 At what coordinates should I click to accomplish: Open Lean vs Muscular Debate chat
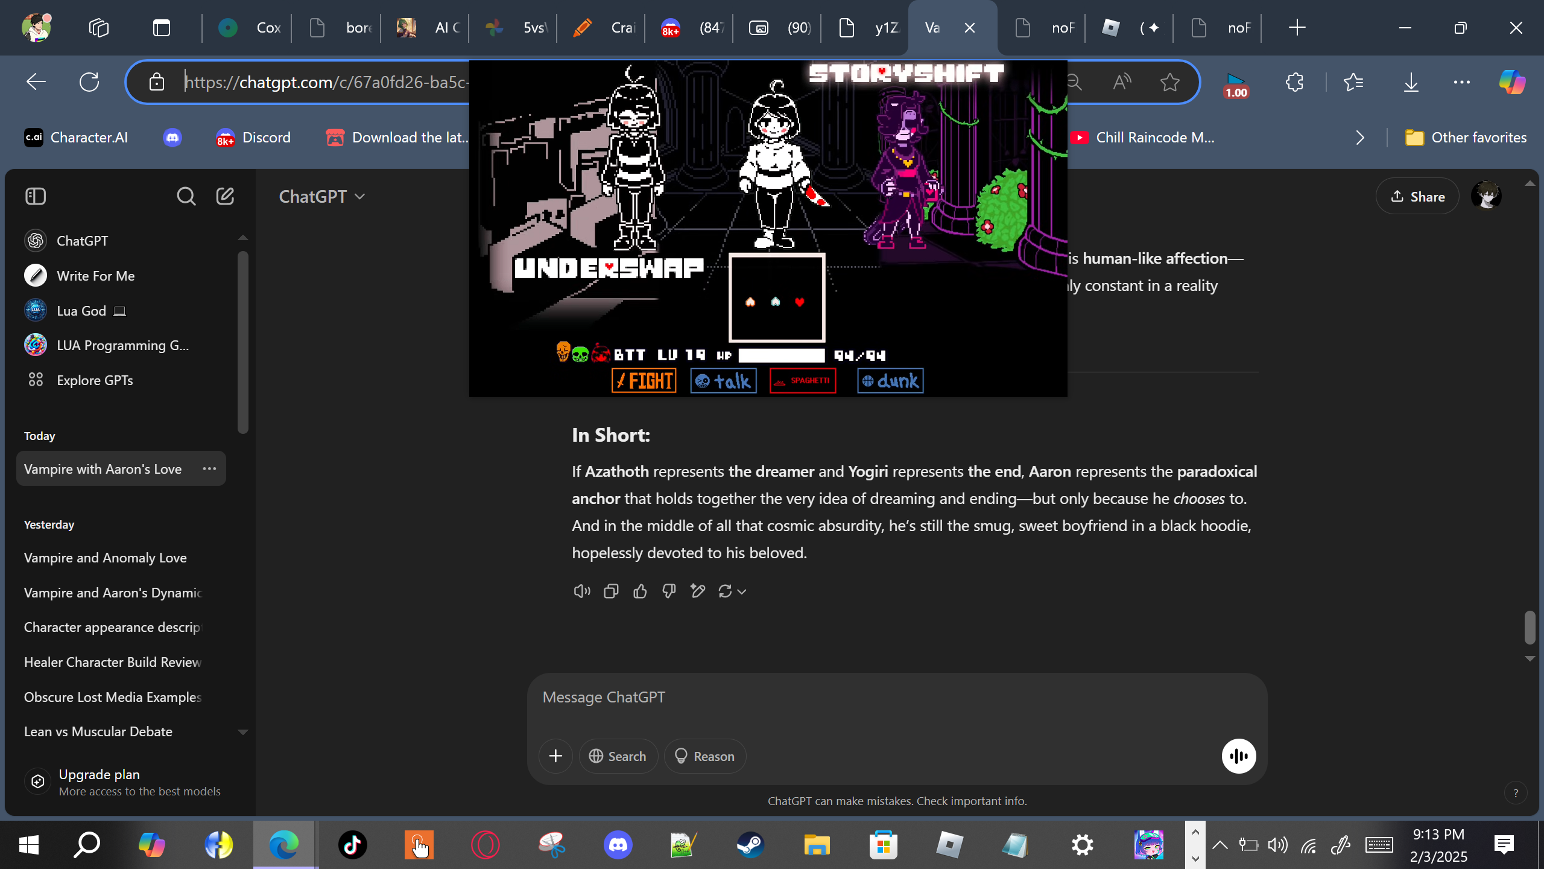[121, 731]
